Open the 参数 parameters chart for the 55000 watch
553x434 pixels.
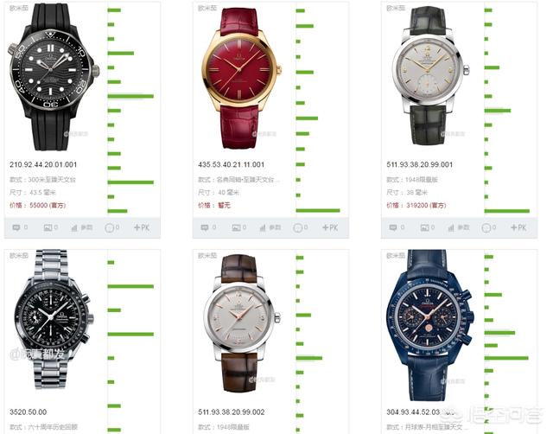pyautogui.click(x=82, y=227)
